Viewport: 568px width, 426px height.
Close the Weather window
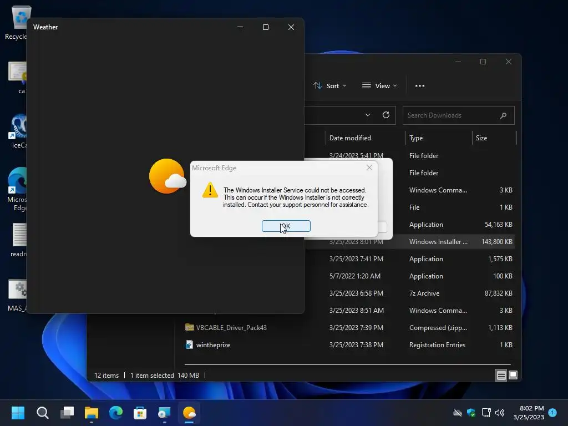(291, 27)
